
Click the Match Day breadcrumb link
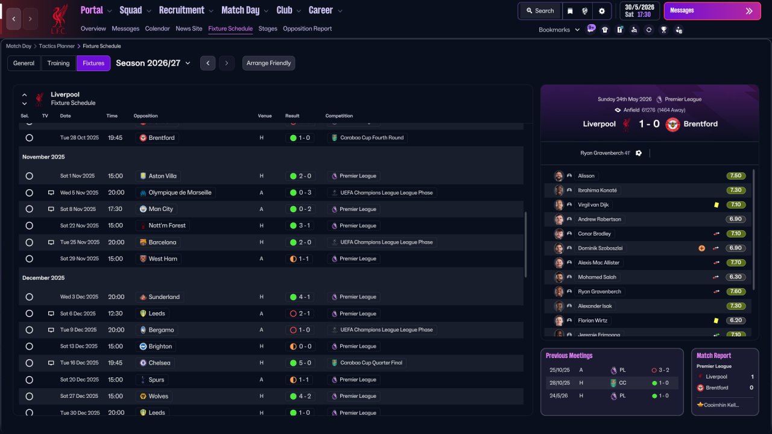click(x=19, y=46)
